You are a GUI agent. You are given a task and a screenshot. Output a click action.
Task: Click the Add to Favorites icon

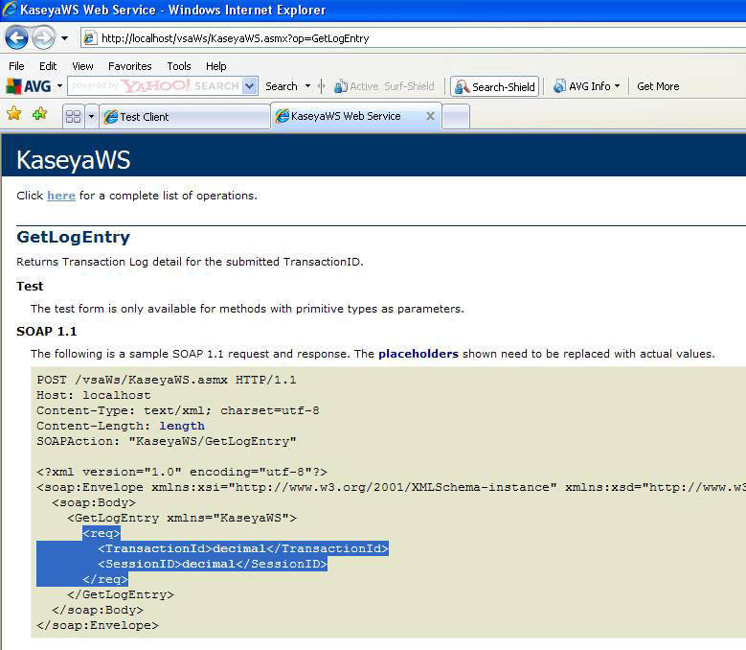coord(39,114)
